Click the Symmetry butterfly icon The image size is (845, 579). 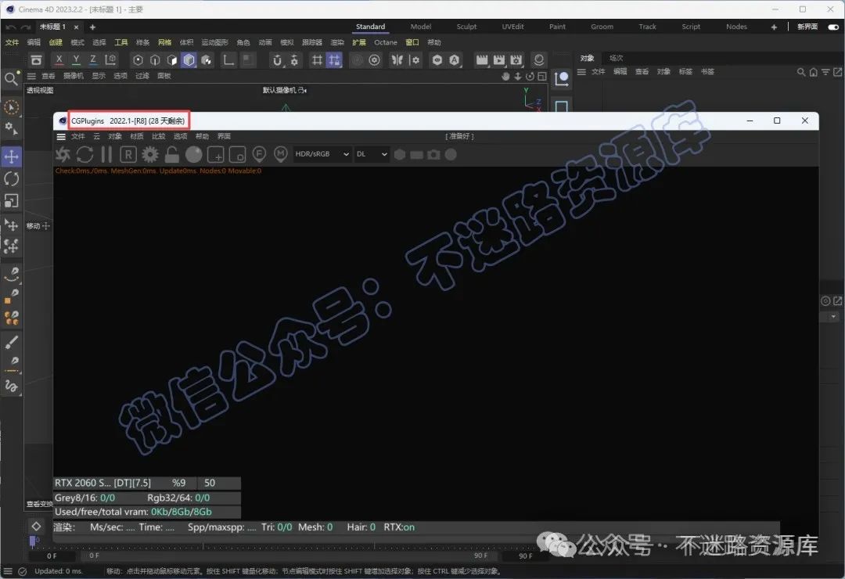point(397,60)
